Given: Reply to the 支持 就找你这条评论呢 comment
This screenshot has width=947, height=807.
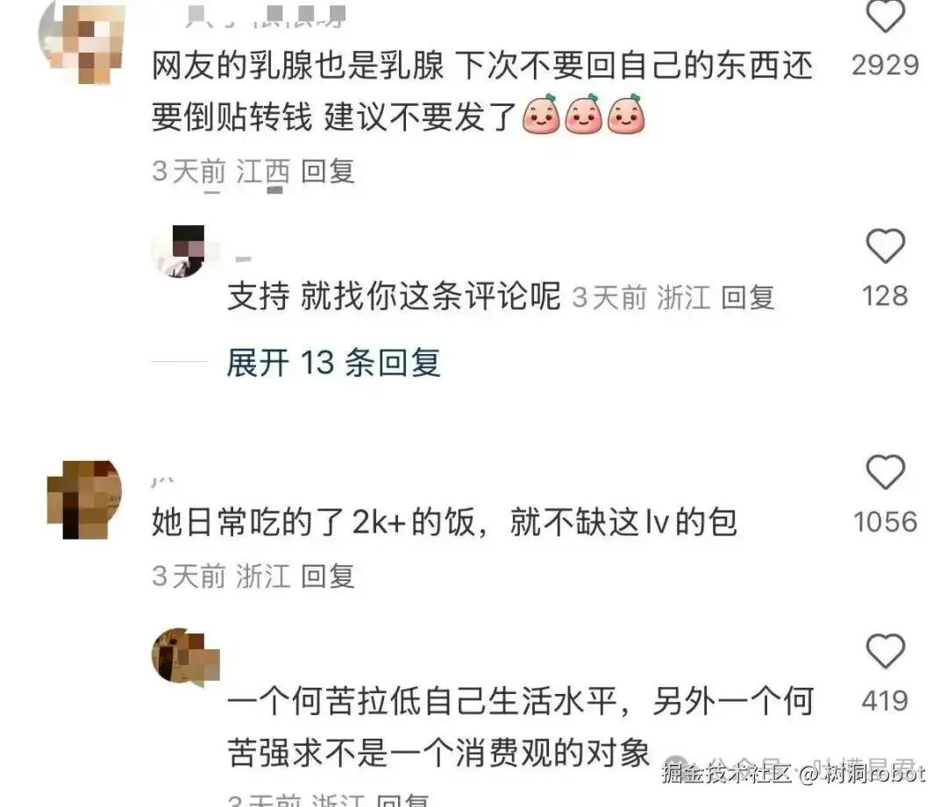Looking at the screenshot, I should tap(748, 298).
